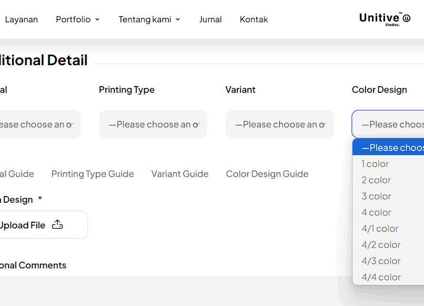Image resolution: width=424 pixels, height=306 pixels.
Task: Choose the 4 color option
Action: (376, 212)
